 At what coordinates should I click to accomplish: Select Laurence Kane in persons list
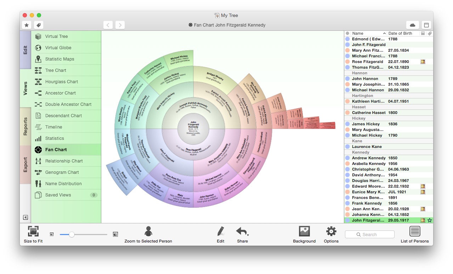click(x=389, y=147)
